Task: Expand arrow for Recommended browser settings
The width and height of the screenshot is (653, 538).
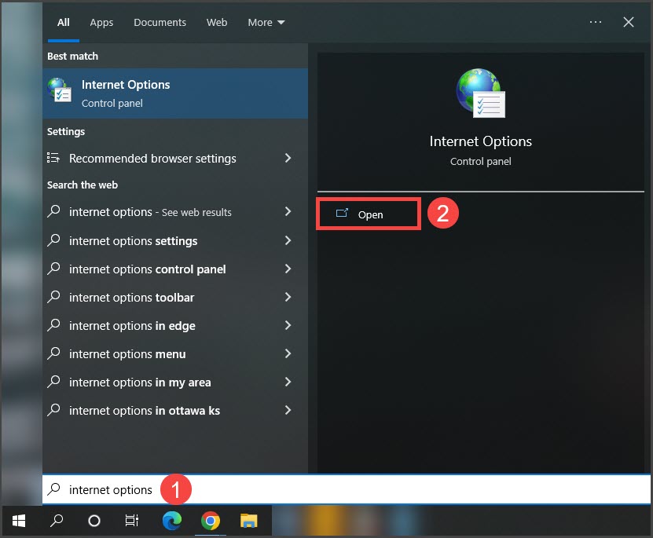Action: (x=288, y=158)
